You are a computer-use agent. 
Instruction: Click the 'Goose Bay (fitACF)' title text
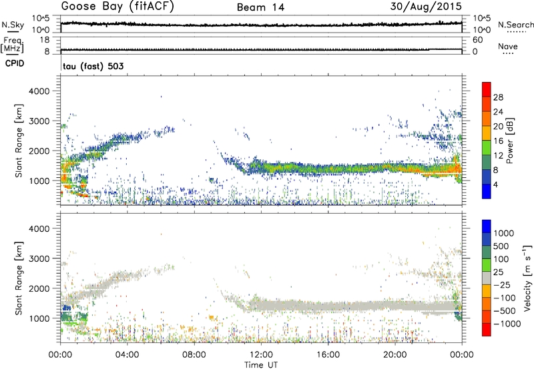click(117, 7)
